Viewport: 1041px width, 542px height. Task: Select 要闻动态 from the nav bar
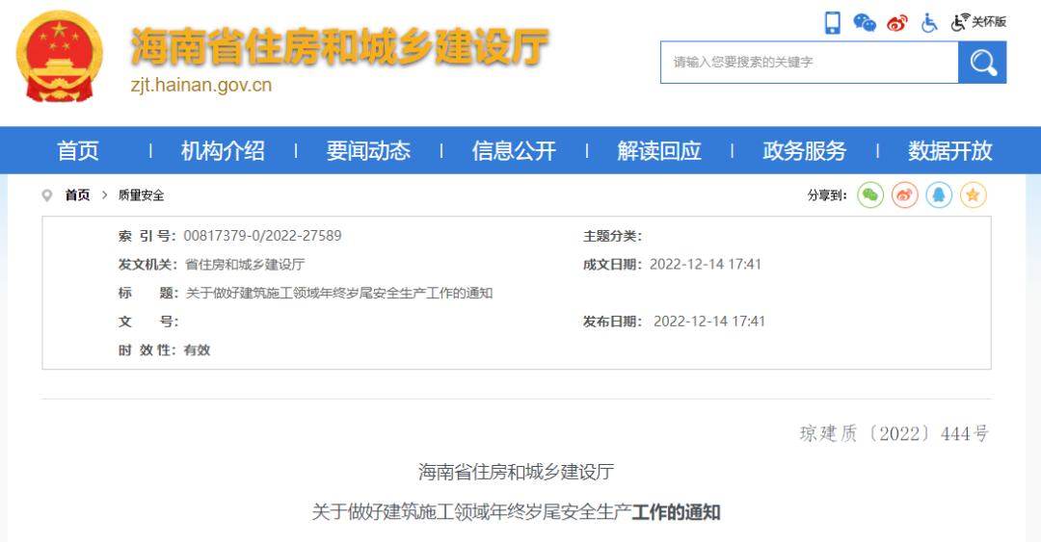click(368, 151)
